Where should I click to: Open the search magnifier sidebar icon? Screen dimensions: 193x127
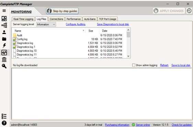pos(4,66)
